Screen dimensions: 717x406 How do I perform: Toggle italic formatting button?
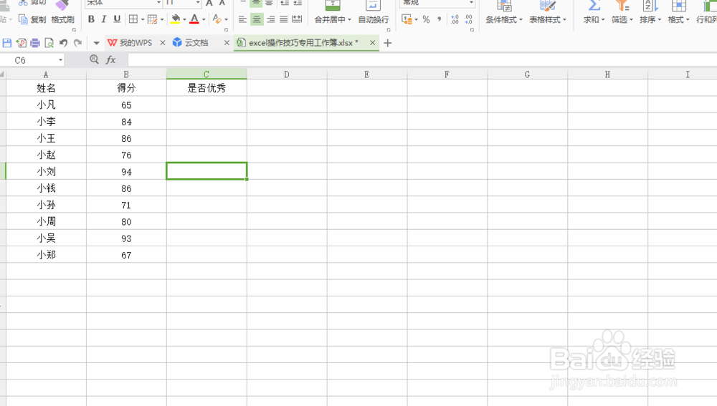click(104, 19)
